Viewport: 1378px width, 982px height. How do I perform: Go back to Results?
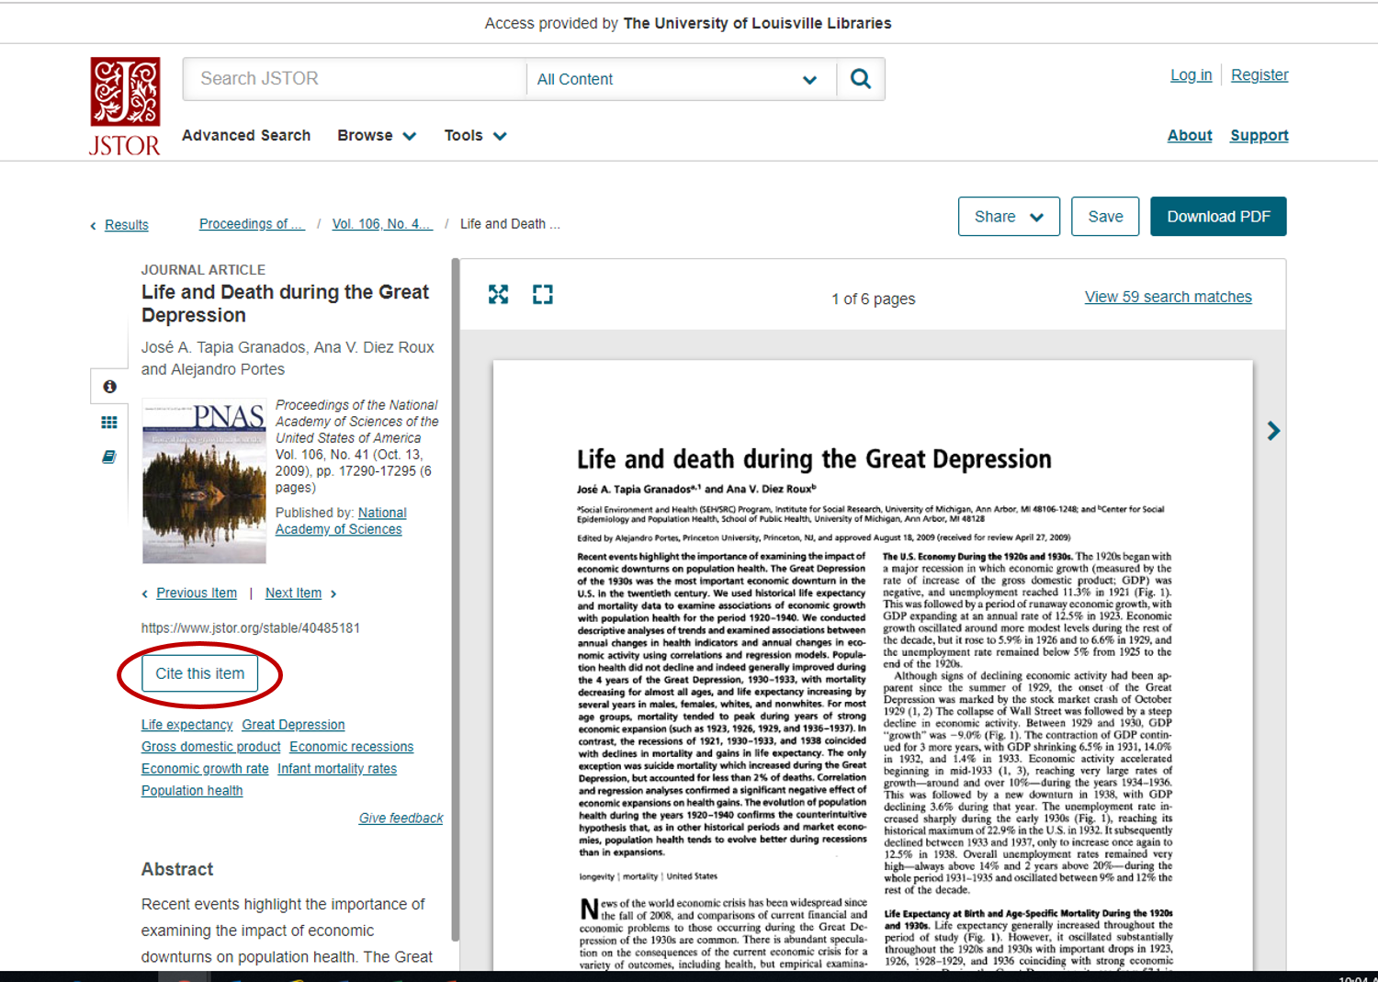point(127,225)
